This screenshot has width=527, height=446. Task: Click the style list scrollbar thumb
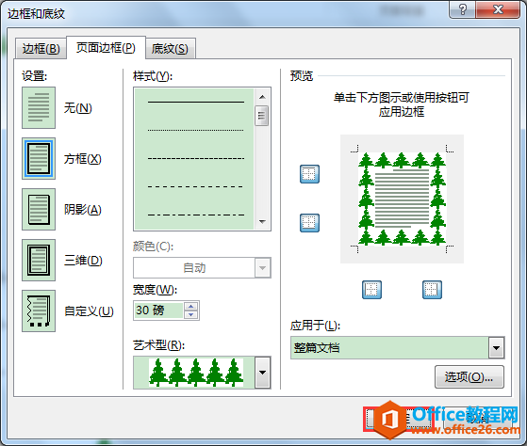(x=262, y=116)
